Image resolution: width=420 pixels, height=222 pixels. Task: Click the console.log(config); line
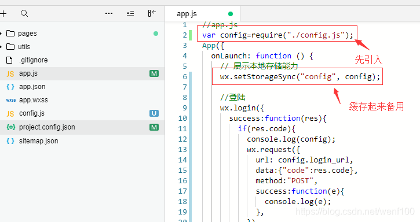coord(291,139)
